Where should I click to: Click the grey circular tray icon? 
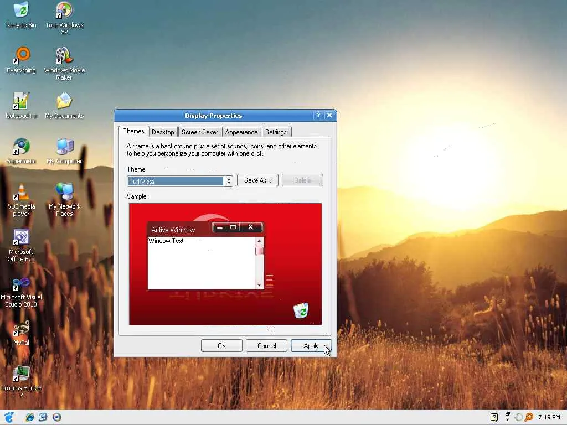pos(518,417)
